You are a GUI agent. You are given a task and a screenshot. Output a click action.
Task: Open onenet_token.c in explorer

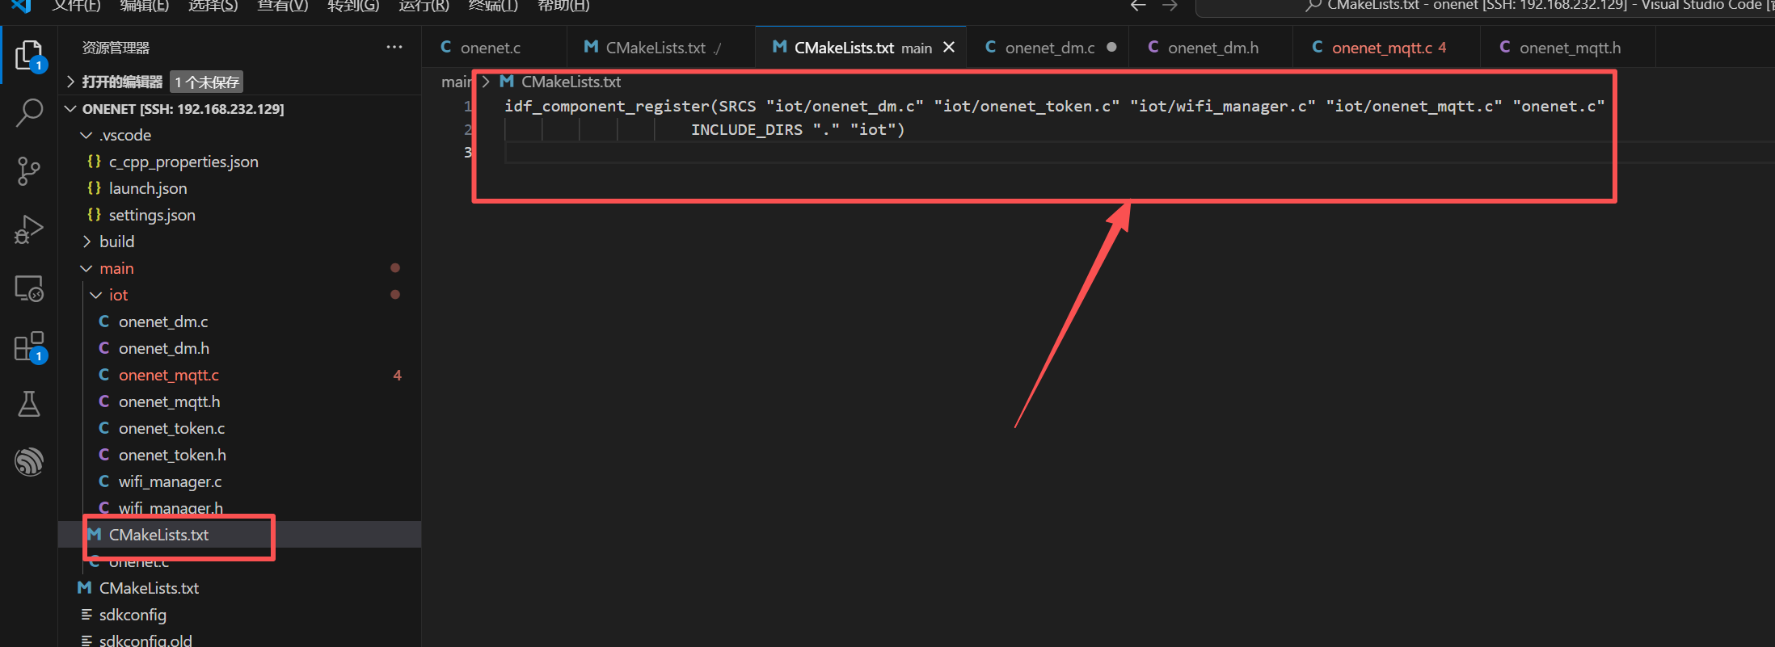[239, 428]
